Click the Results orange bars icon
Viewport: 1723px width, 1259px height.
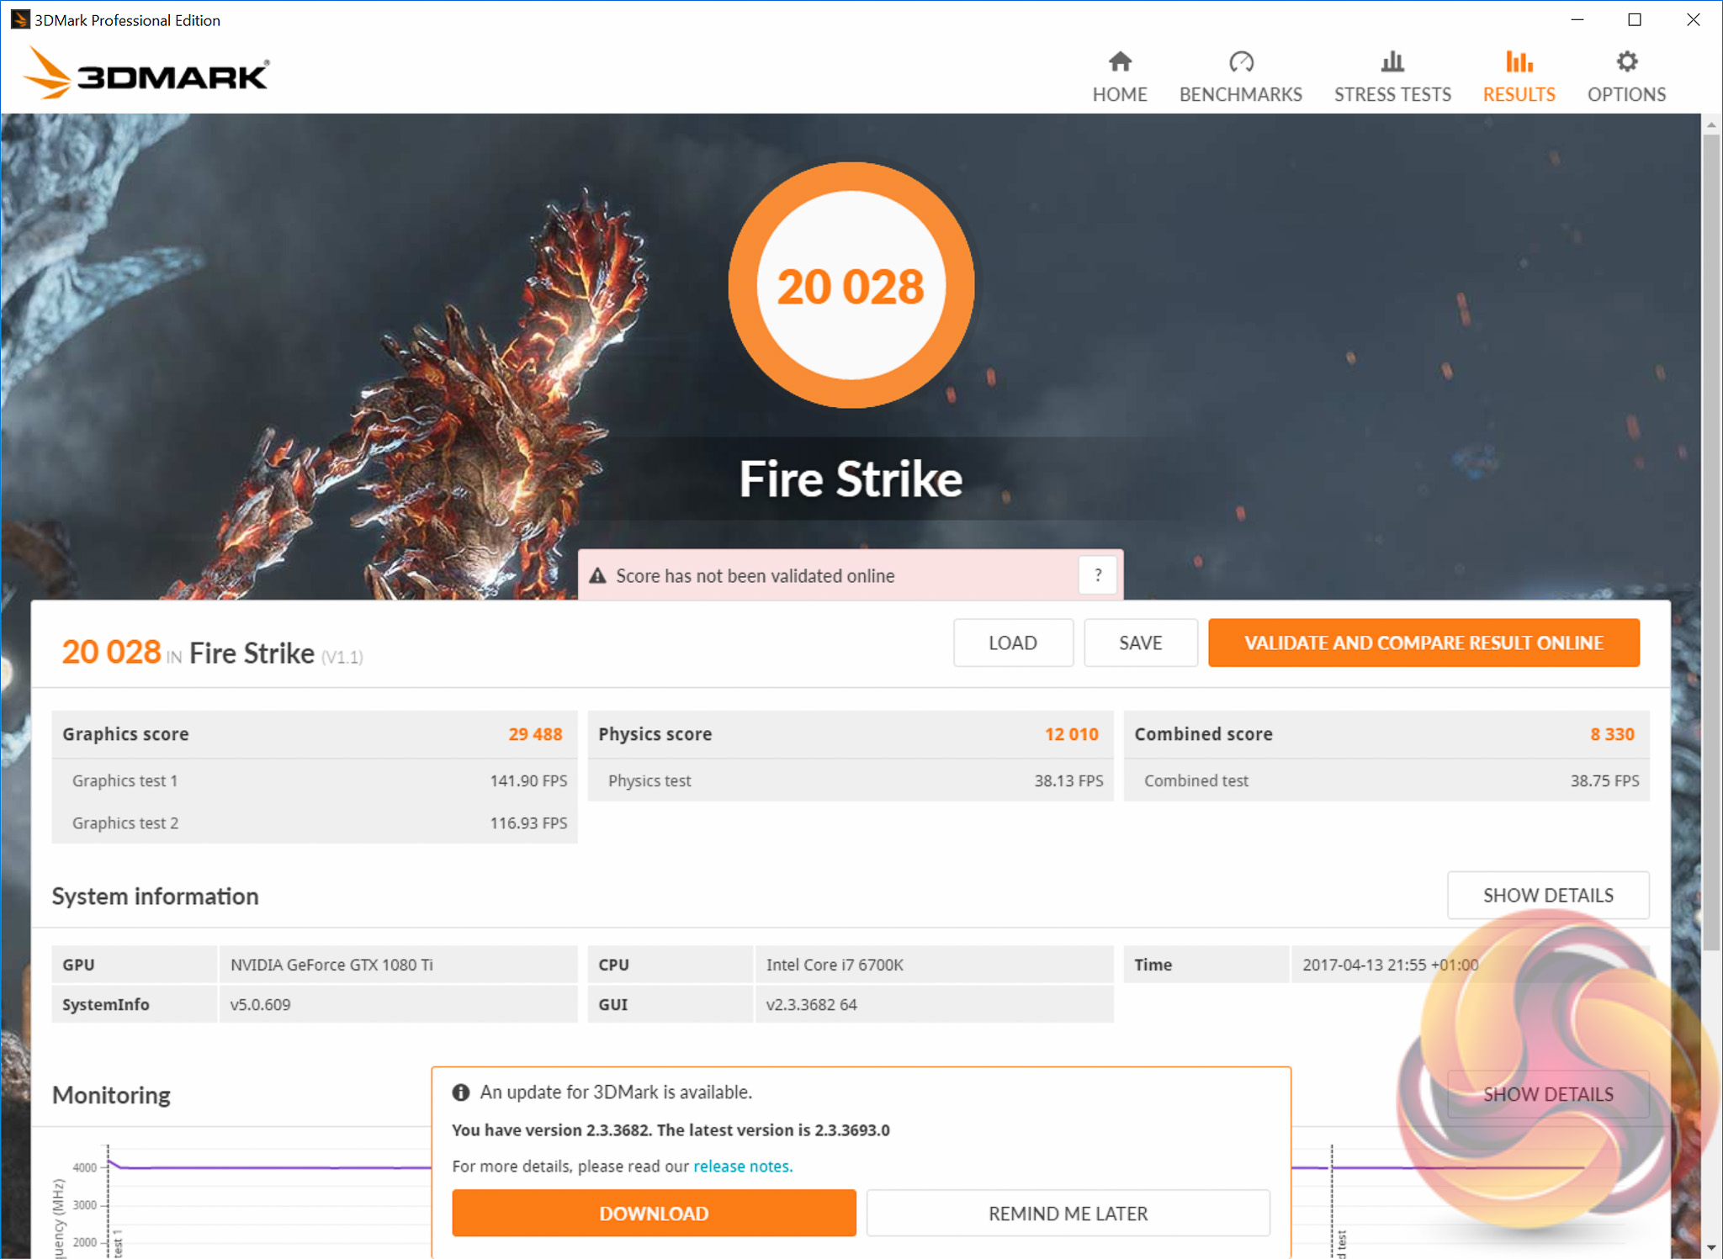coord(1519,61)
